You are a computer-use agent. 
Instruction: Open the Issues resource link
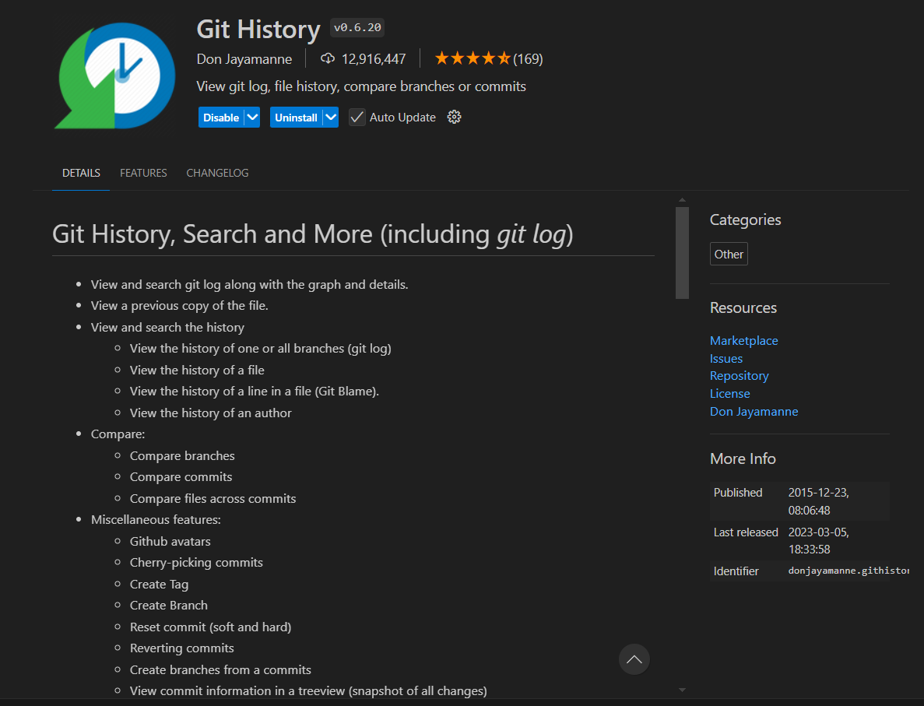[x=726, y=358]
